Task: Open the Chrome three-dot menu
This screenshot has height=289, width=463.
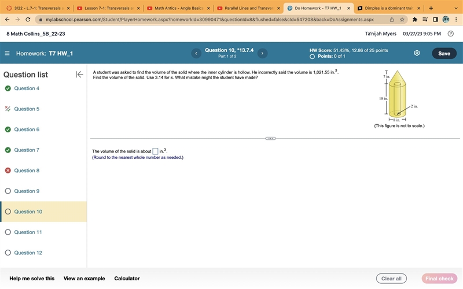Action: tap(456, 20)
